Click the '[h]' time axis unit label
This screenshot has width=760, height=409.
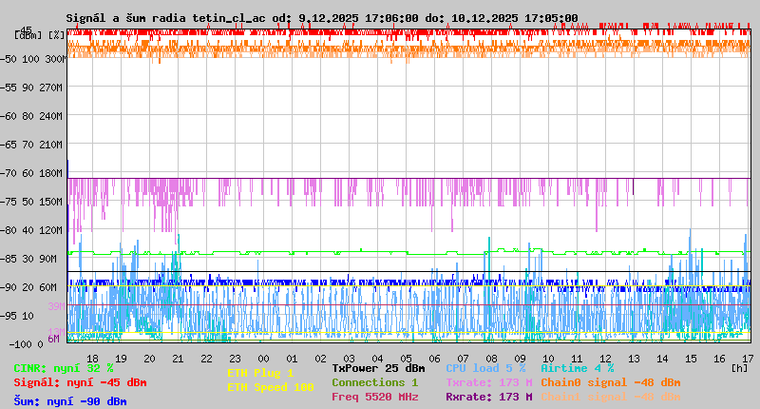(739, 368)
